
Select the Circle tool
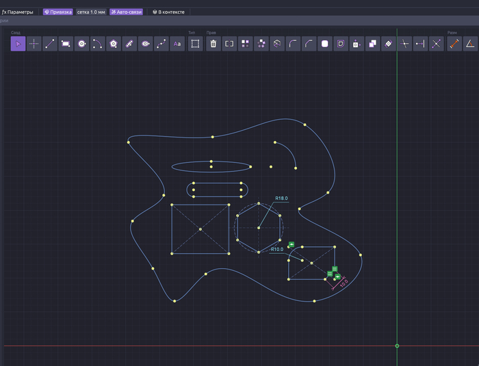(81, 44)
